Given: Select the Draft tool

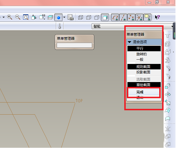Looking at the screenshot, I should pos(168,60).
